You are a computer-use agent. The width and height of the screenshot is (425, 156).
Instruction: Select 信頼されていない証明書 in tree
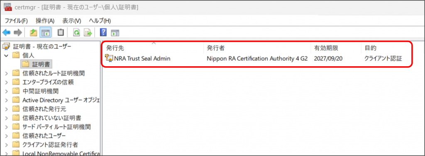[51, 118]
